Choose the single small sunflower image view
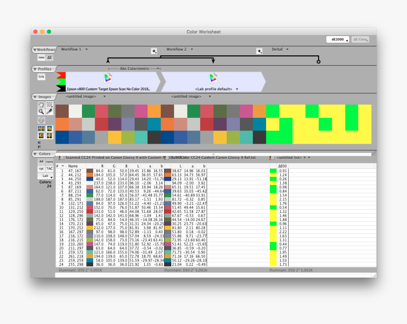This screenshot has height=324, width=407. coord(49,128)
